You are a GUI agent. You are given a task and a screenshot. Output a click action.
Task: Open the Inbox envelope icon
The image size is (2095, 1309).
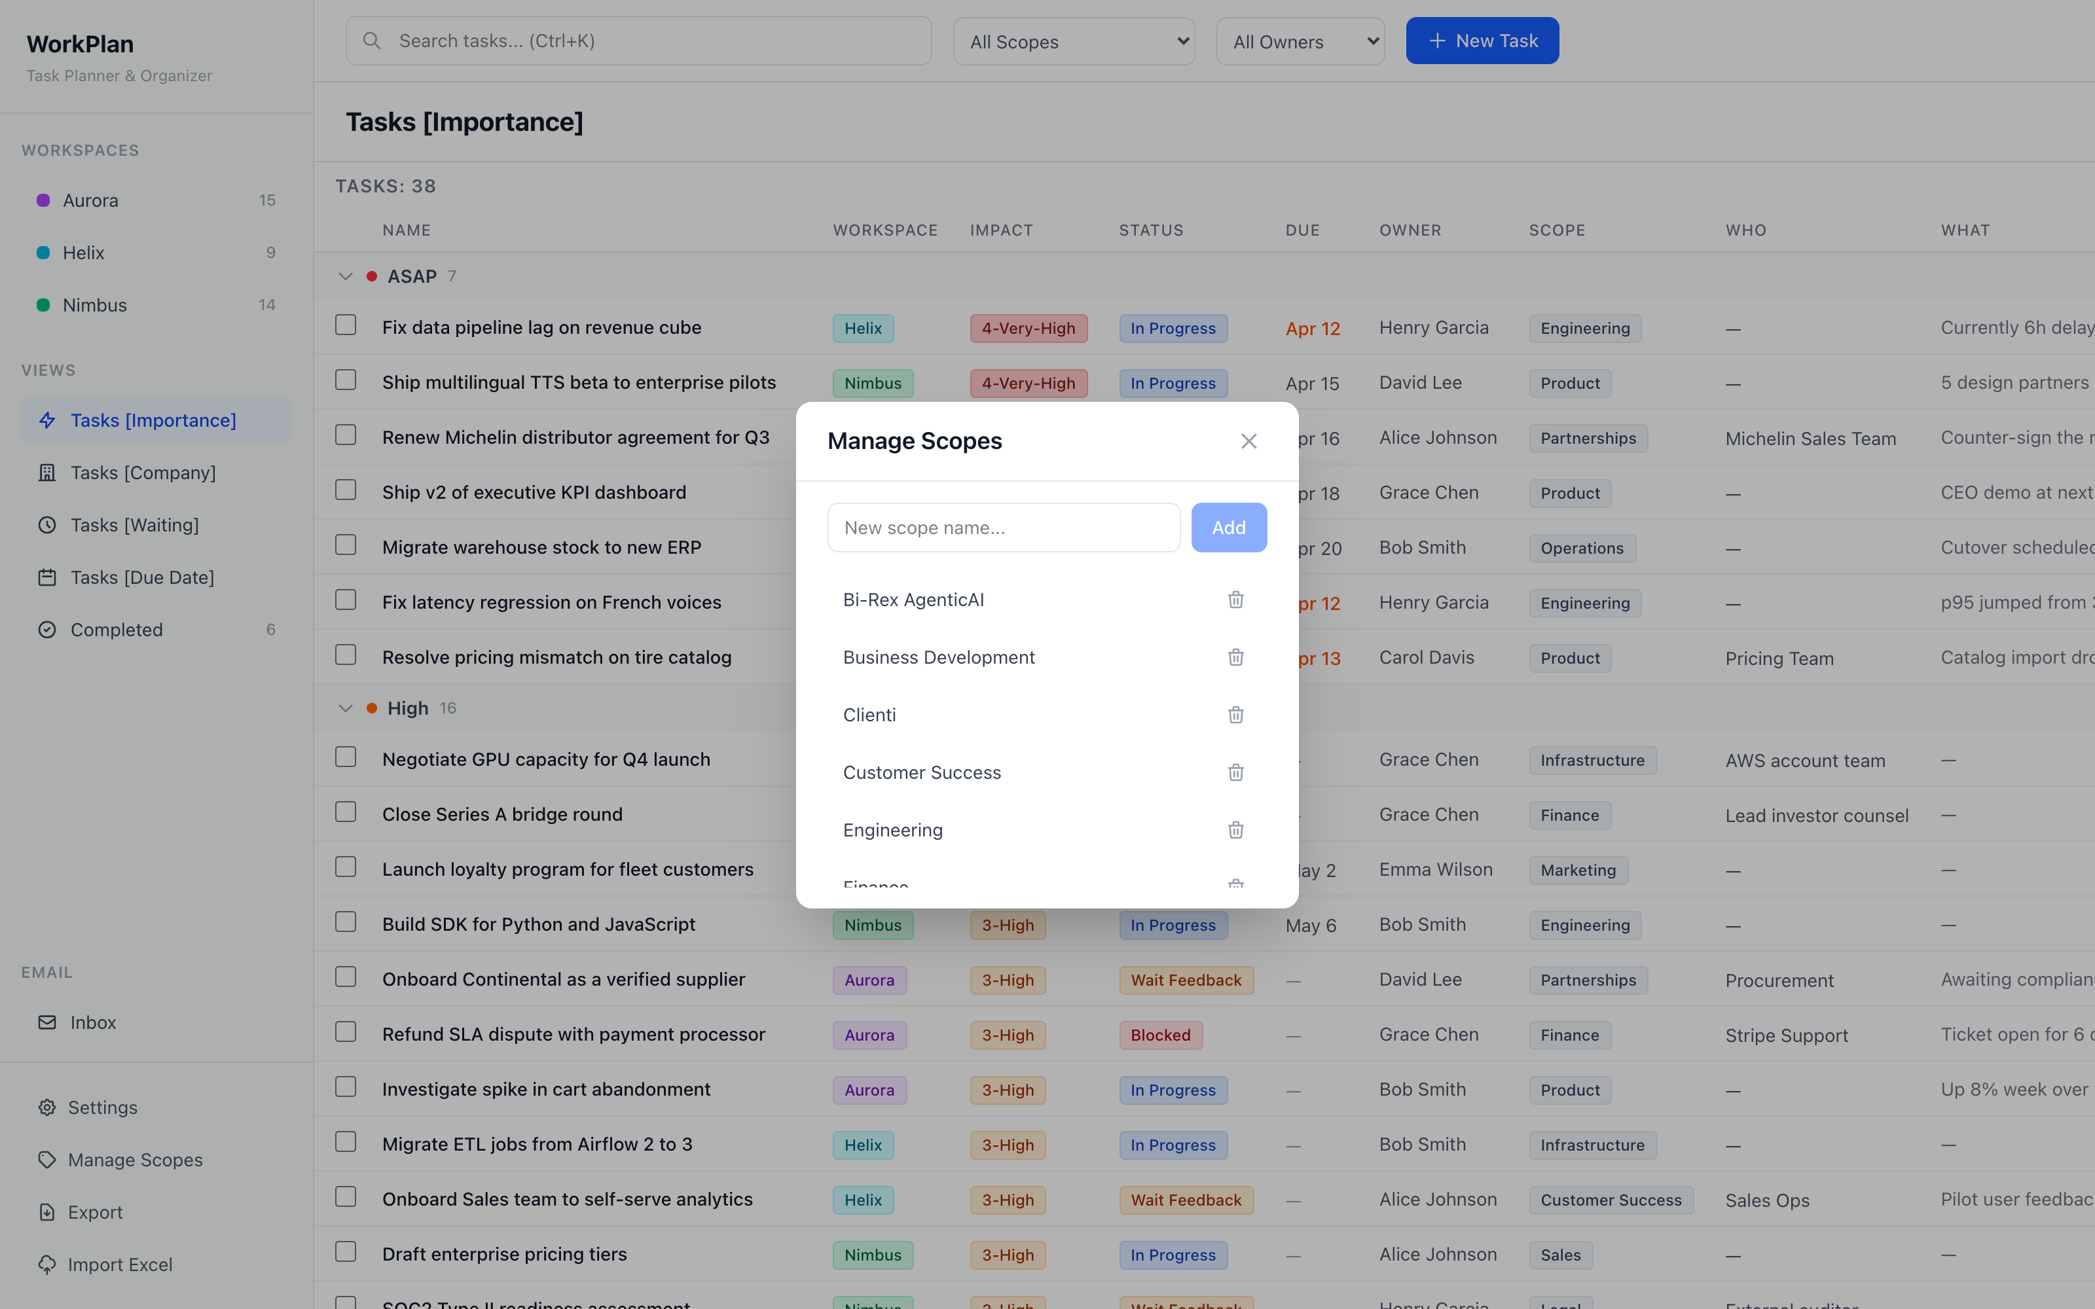[x=46, y=1022]
